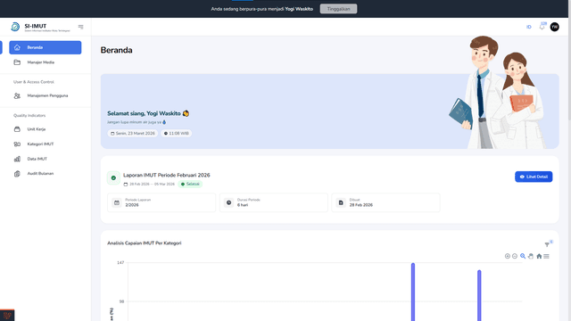
Task: Click Analisis Capaian IMUT Per Kategori title
Action: [x=145, y=243]
